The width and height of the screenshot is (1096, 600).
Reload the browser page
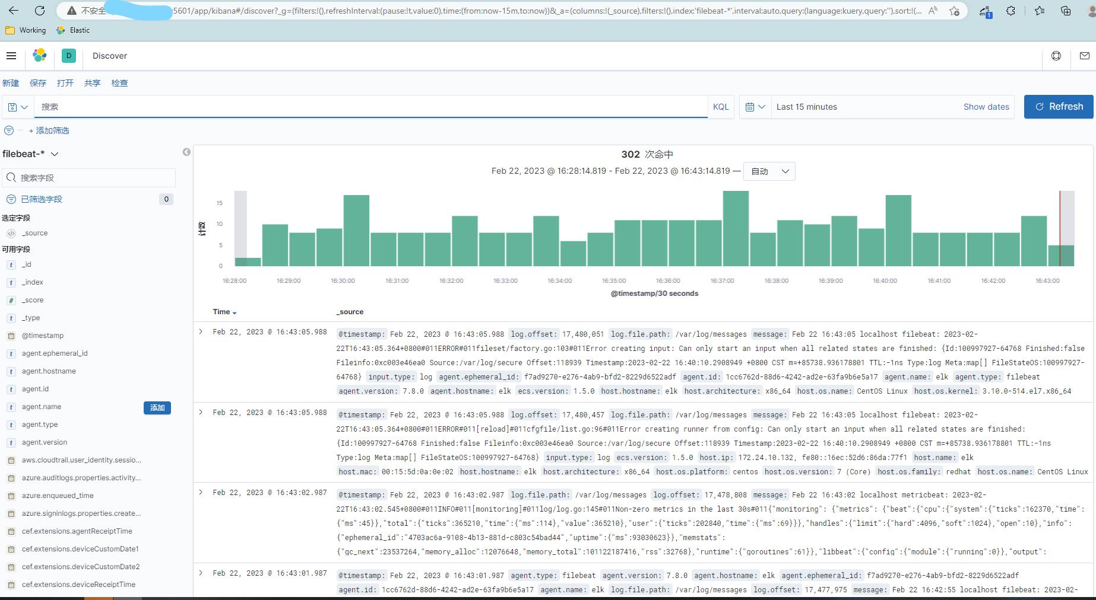[40, 11]
